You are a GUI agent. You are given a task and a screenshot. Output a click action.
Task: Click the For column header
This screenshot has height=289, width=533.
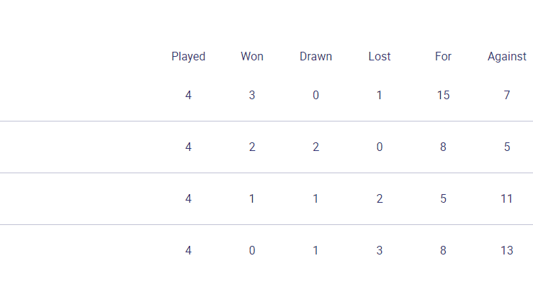(443, 56)
